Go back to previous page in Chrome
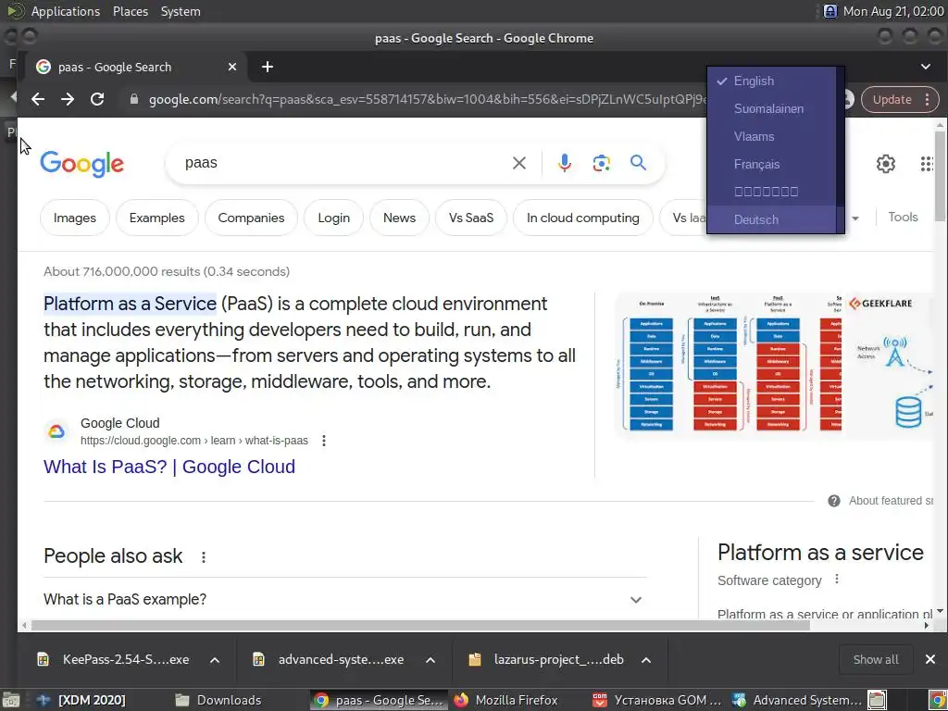Image resolution: width=948 pixels, height=711 pixels. 37,99
